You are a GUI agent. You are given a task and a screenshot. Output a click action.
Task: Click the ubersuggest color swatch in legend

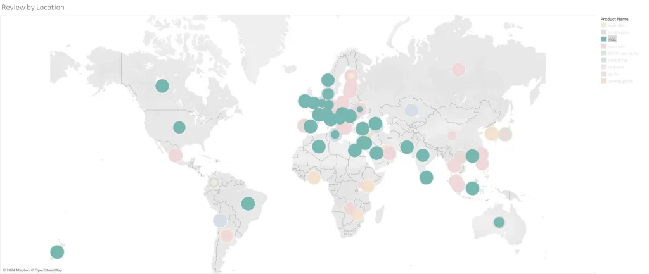click(x=603, y=81)
